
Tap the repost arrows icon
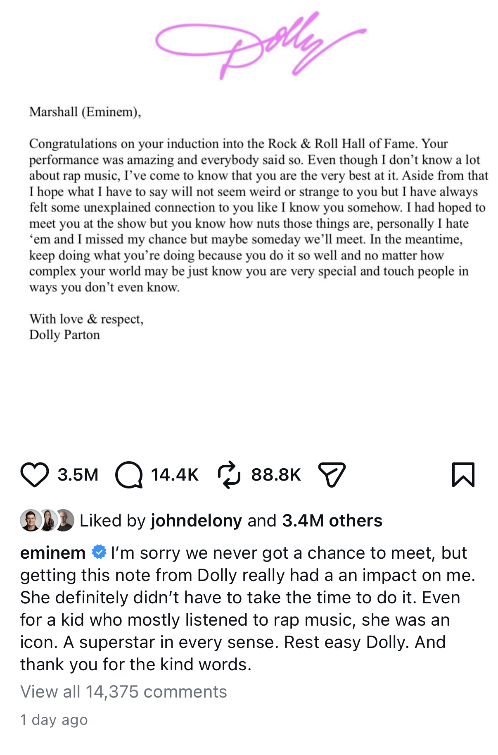pos(229,475)
